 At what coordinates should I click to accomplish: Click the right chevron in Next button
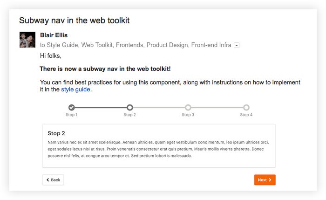click(x=270, y=180)
